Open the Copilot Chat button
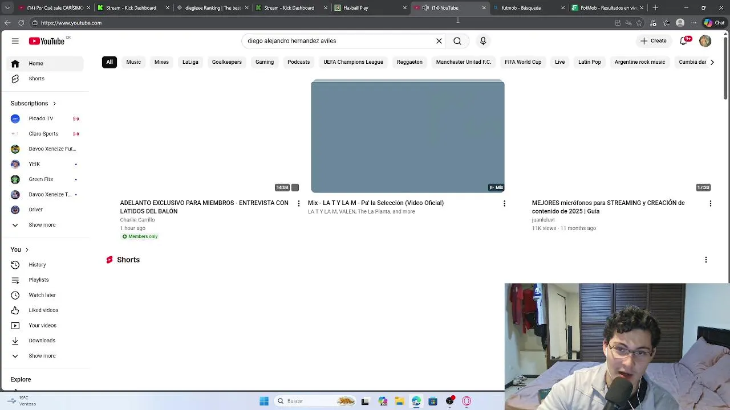The image size is (730, 410). point(714,23)
